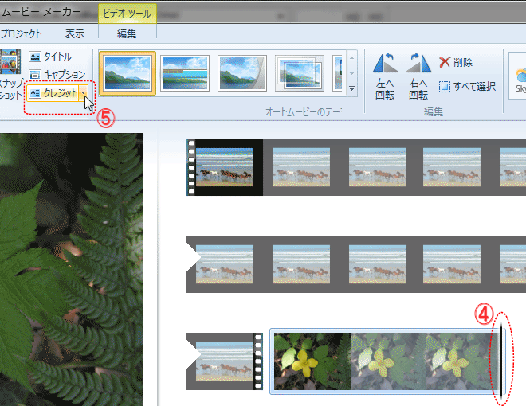Screen dimensions: 526x406
Task: Select the yellow flower clip in timeline
Action: pyautogui.click(x=311, y=361)
